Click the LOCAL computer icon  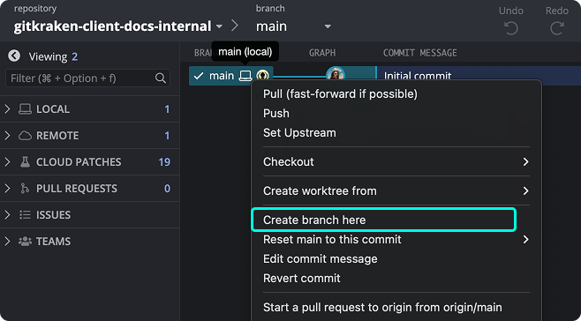pos(25,109)
